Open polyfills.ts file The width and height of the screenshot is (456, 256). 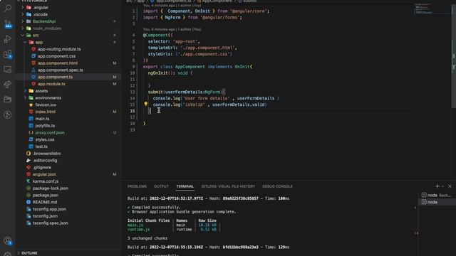click(45, 126)
